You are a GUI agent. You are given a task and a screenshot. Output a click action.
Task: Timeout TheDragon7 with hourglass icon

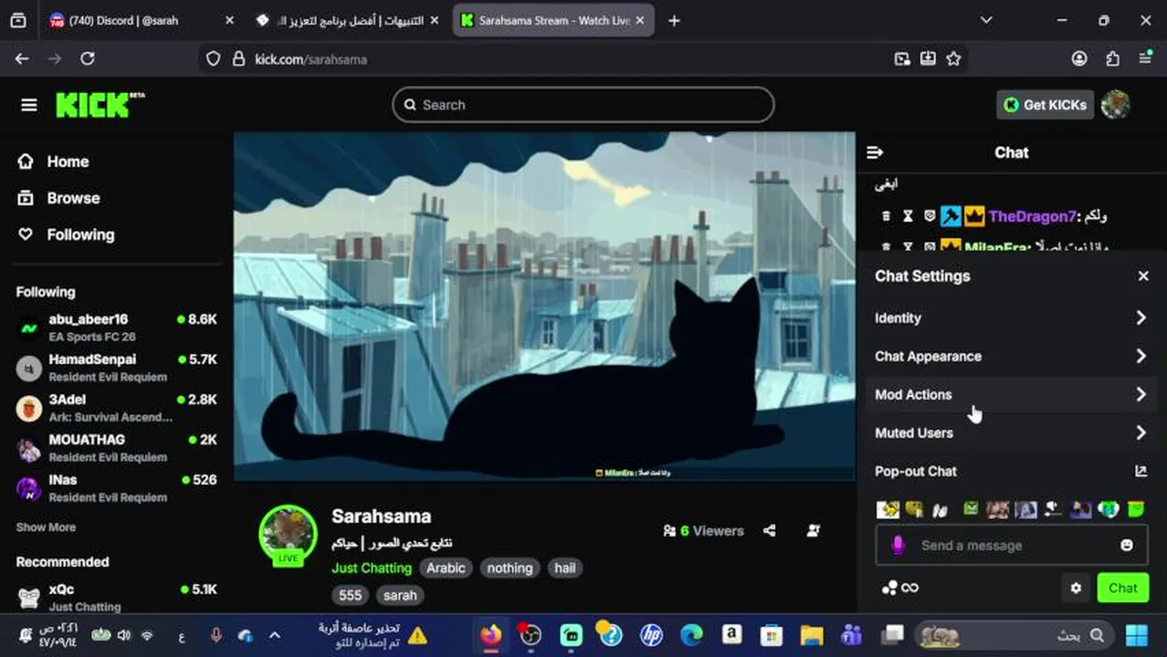pyautogui.click(x=908, y=216)
